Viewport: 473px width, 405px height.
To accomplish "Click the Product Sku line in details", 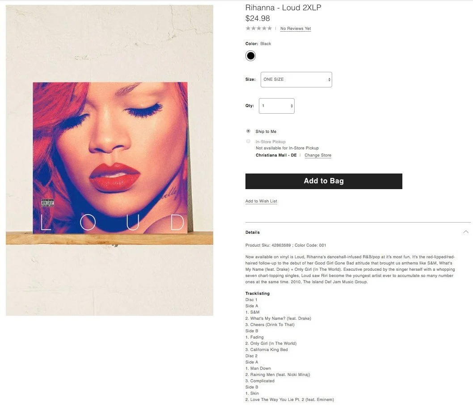I will pos(286,245).
